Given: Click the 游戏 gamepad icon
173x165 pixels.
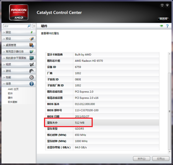Looking at the screenshot, I should (x=31, y=71).
